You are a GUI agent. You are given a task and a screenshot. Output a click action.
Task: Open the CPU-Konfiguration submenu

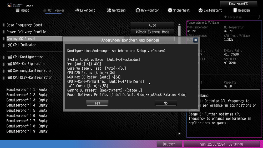coord(28,57)
